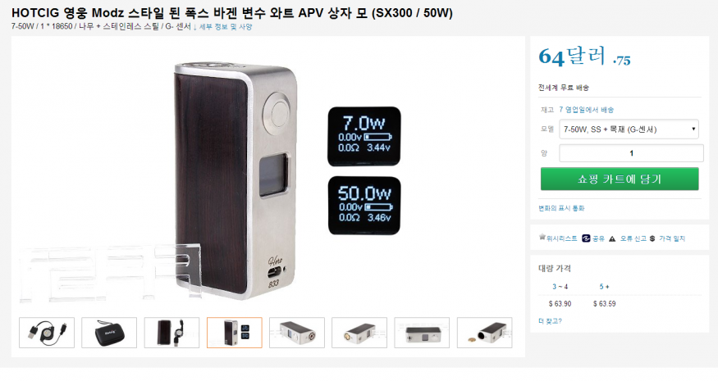Select fifth thumbnail showing mod lying down
This screenshot has height=381, width=718.
tap(297, 333)
